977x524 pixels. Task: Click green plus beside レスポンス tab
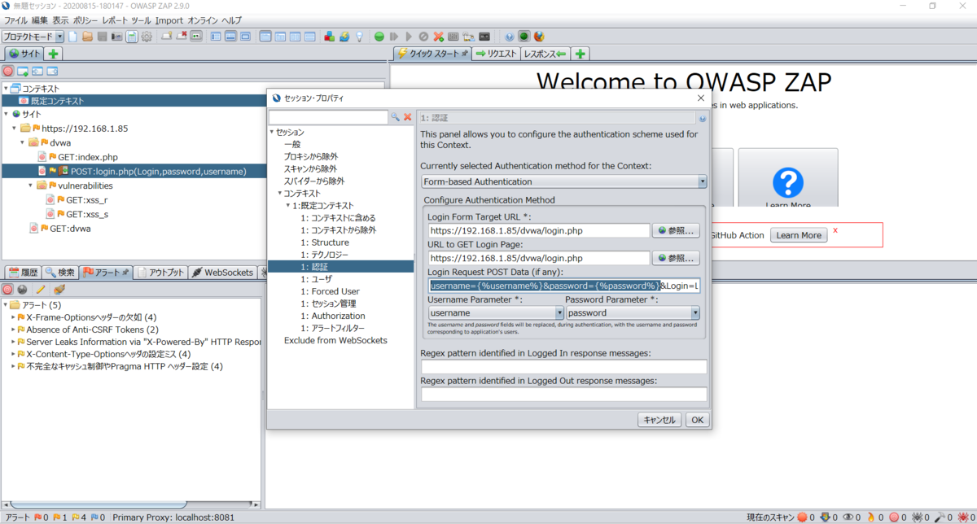pos(580,54)
